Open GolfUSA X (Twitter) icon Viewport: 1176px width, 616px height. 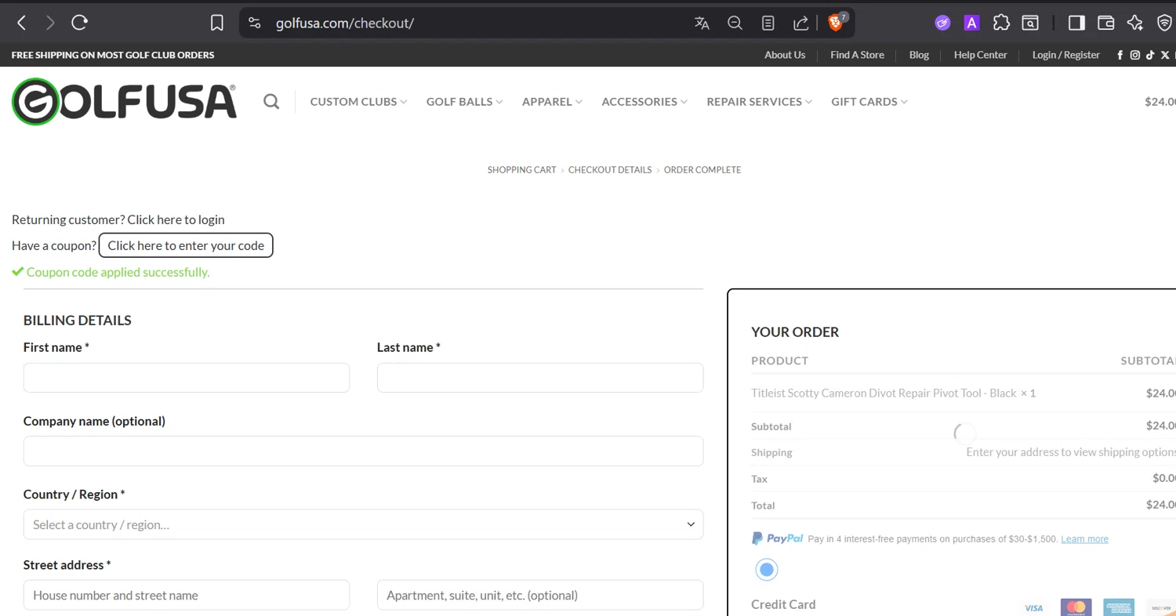point(1164,55)
